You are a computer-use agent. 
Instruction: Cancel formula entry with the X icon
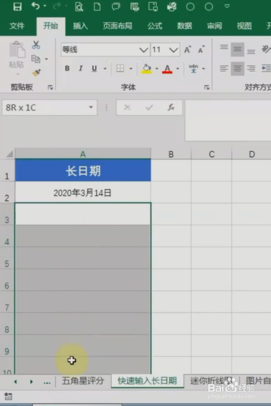127,107
